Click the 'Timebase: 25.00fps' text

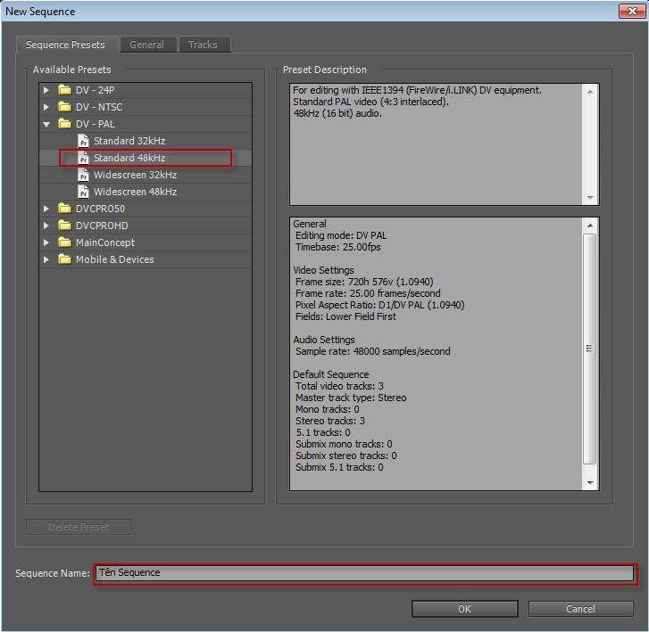[338, 247]
